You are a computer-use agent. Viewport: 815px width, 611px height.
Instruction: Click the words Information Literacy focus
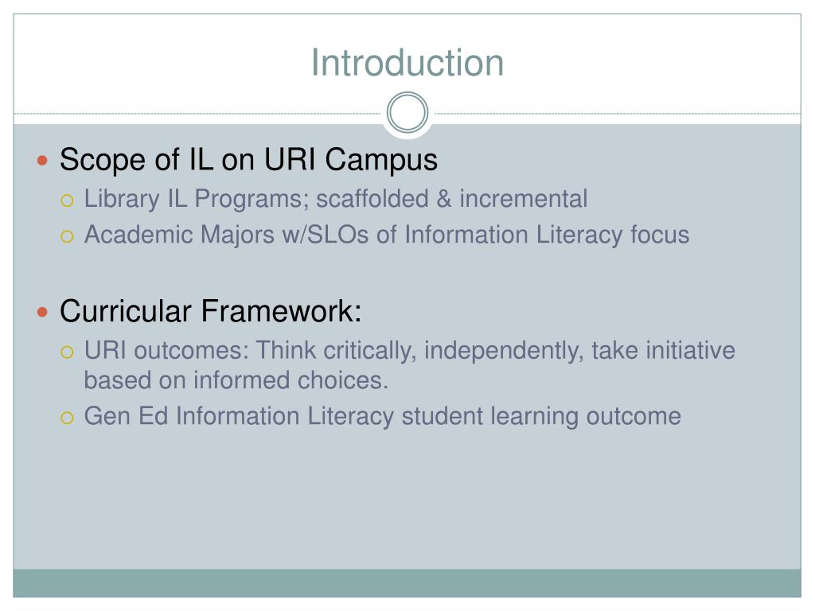[547, 235]
